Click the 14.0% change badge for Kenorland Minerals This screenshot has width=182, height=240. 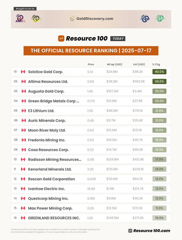[x=159, y=169]
